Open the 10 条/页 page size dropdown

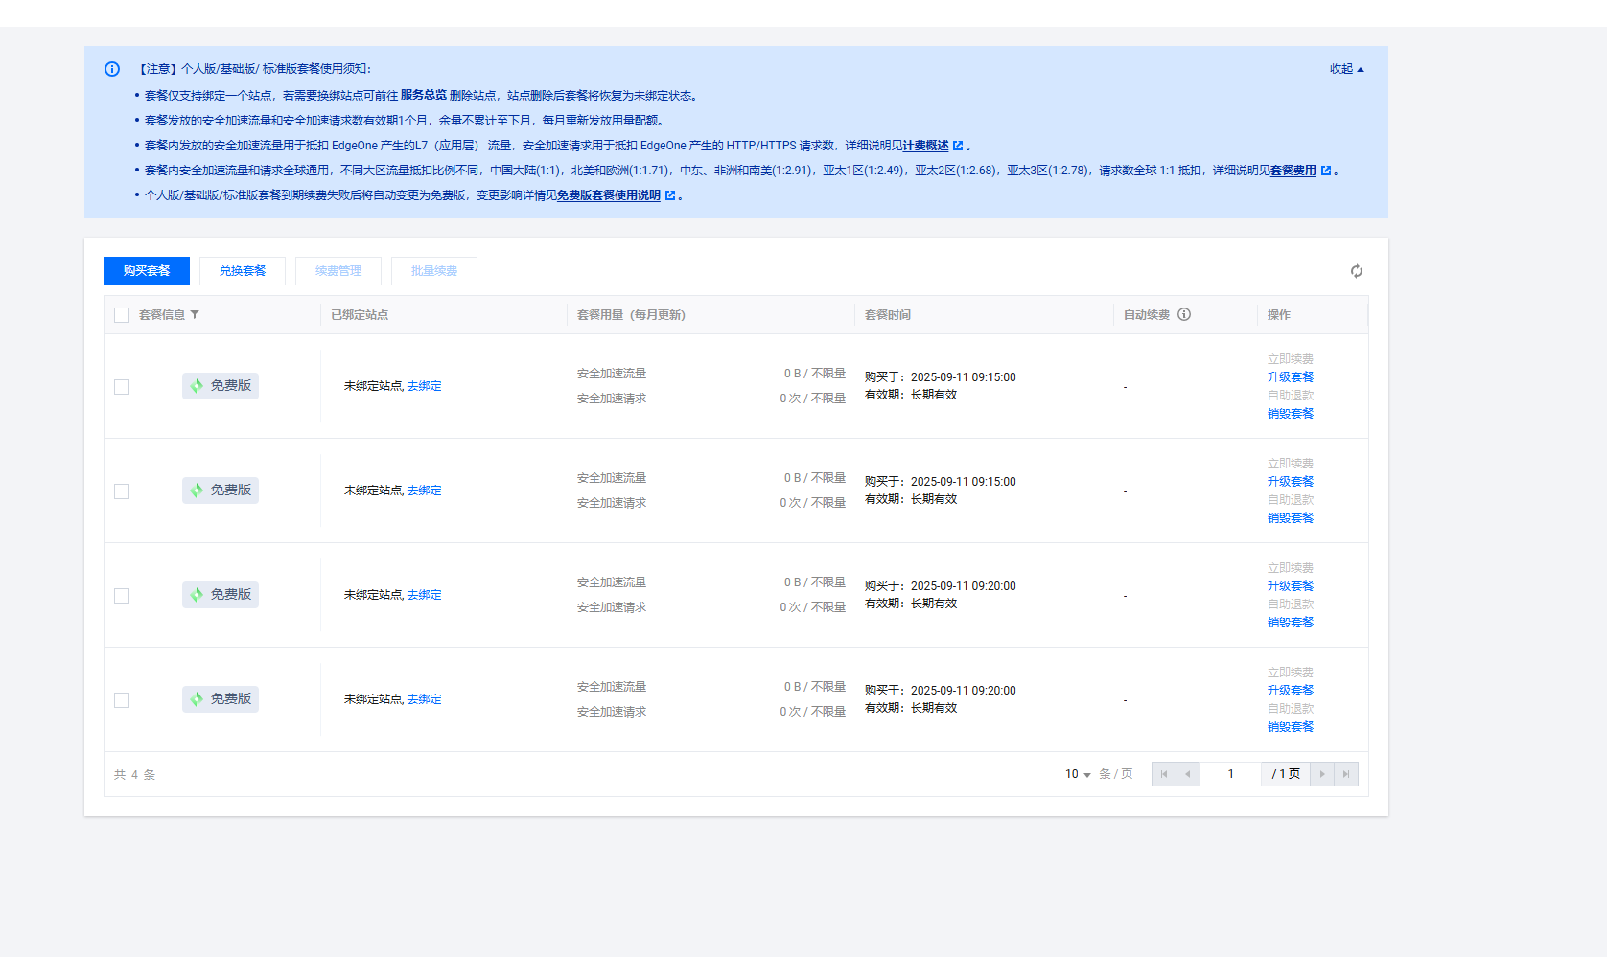point(1078,774)
